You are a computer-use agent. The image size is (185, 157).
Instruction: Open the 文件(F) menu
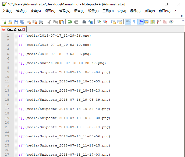pos(7,11)
